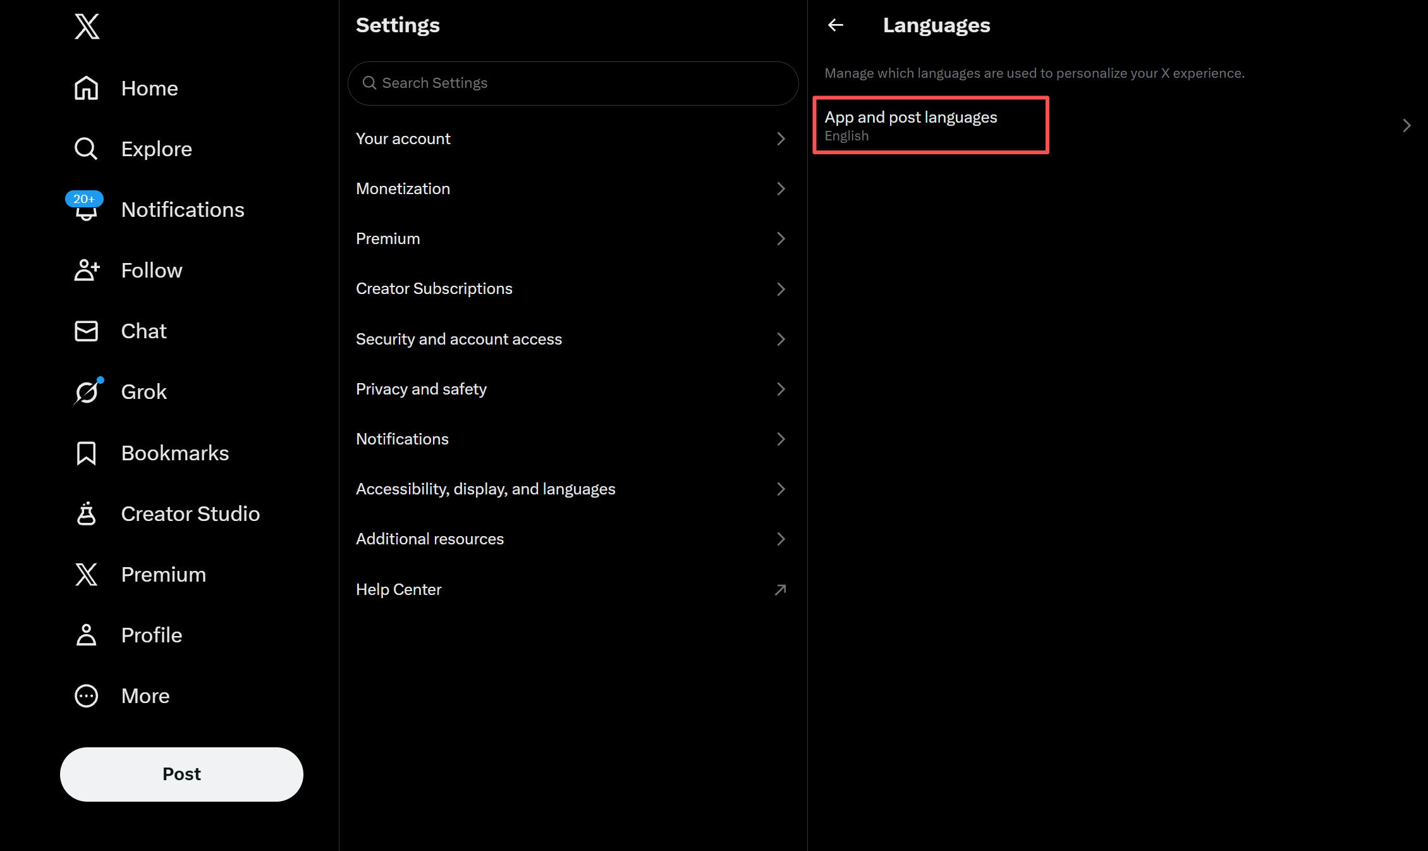The width and height of the screenshot is (1428, 851).
Task: Expand Additional resources chevron
Action: click(781, 539)
